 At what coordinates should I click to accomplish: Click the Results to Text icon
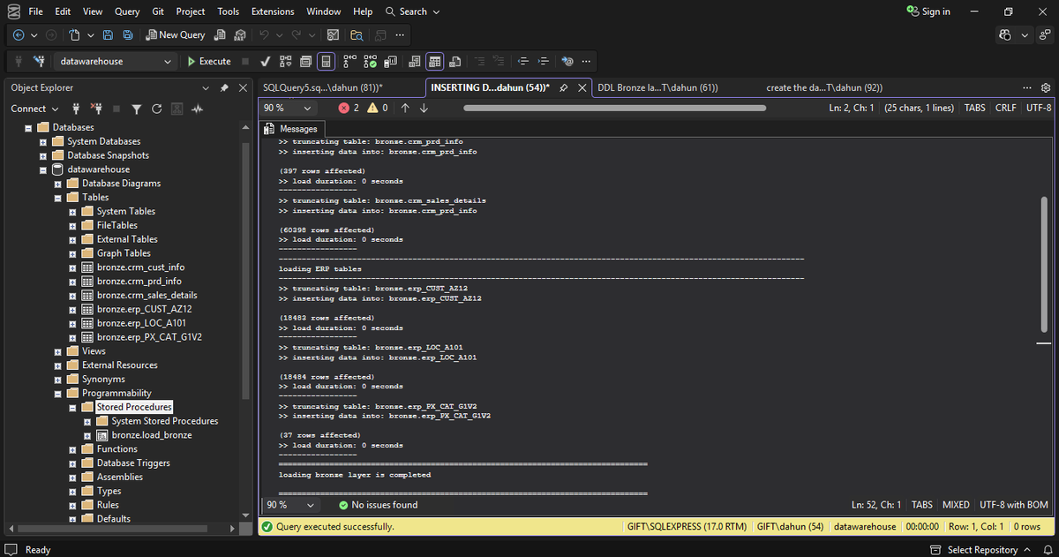(414, 62)
